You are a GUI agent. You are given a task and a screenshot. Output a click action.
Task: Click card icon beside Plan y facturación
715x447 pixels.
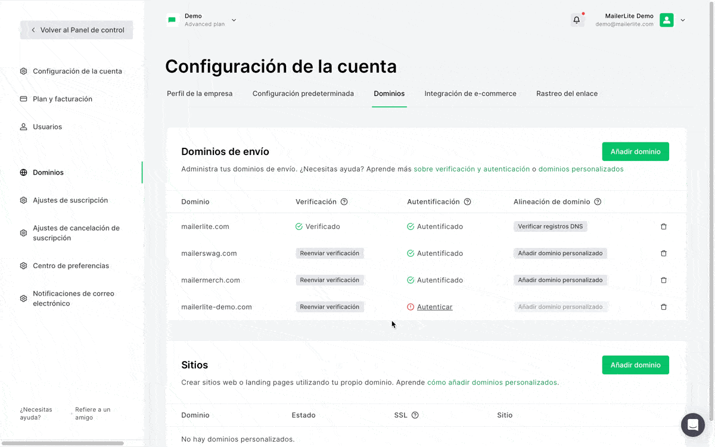23,99
